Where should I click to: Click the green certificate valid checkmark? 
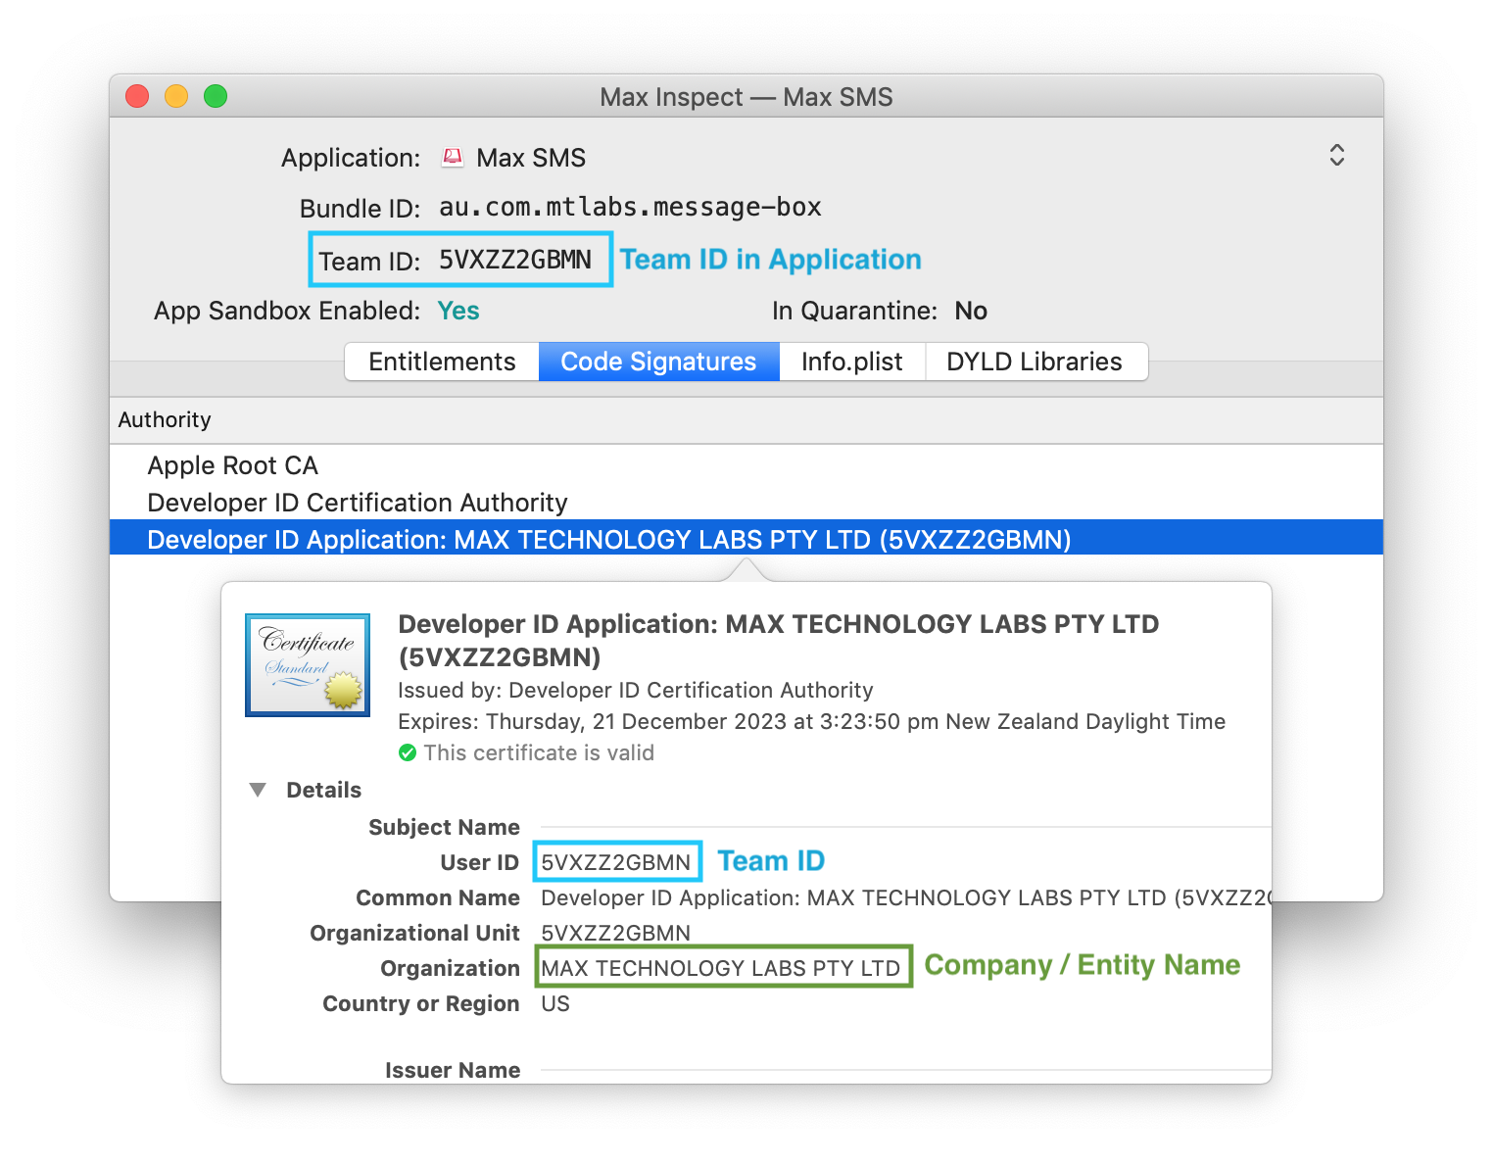[408, 753]
